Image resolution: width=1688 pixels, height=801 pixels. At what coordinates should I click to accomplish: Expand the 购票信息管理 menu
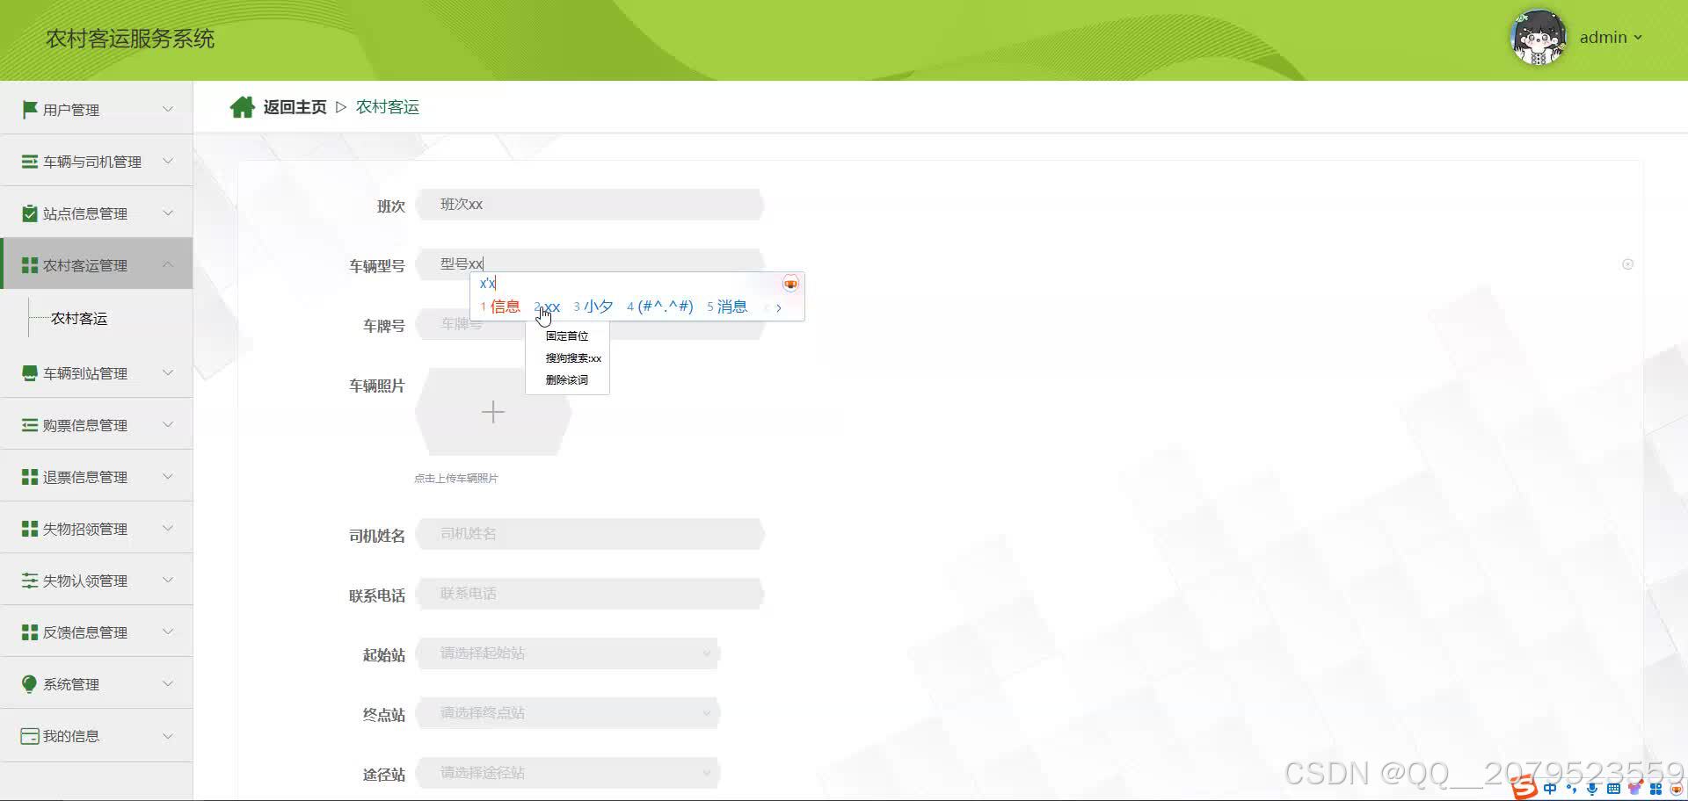[168, 424]
